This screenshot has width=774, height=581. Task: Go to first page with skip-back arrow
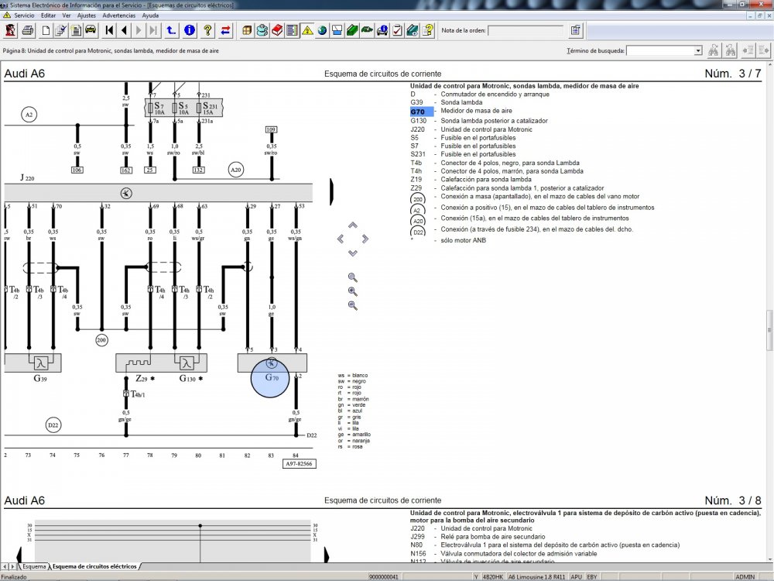click(109, 31)
